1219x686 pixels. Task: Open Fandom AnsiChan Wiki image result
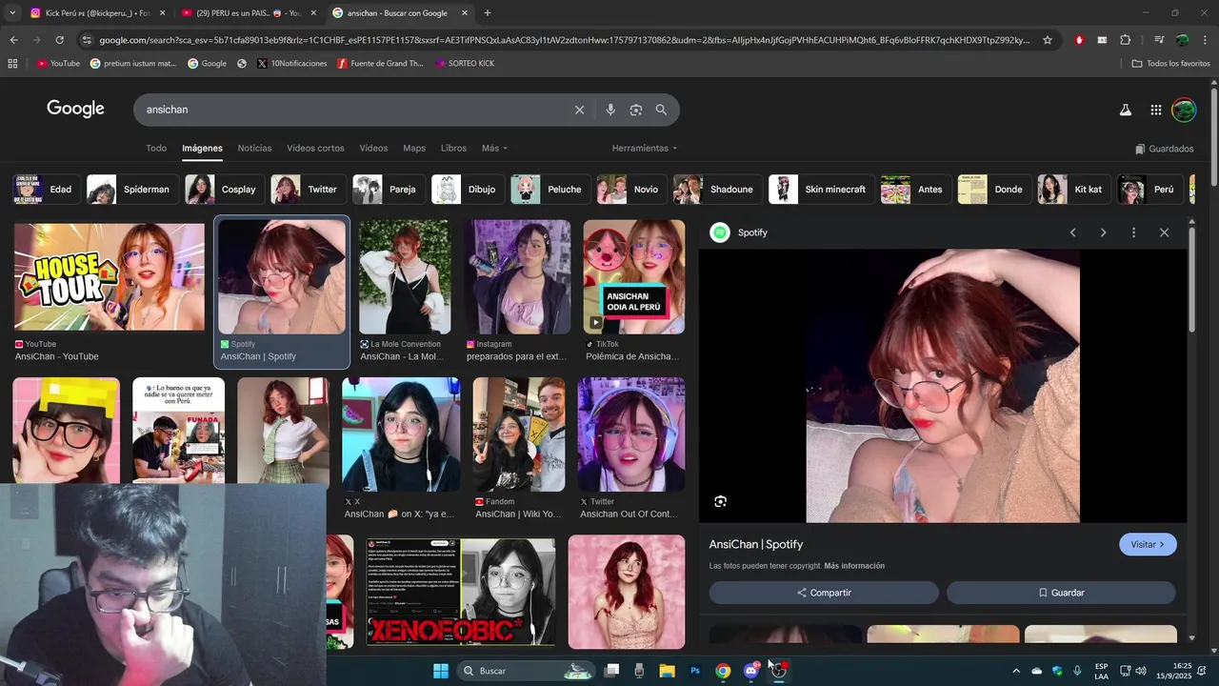pos(519,434)
